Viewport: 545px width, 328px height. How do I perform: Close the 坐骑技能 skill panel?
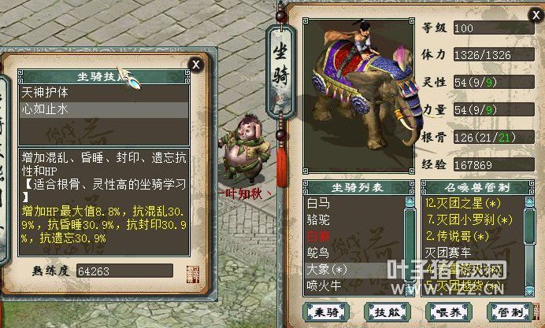tap(195, 64)
